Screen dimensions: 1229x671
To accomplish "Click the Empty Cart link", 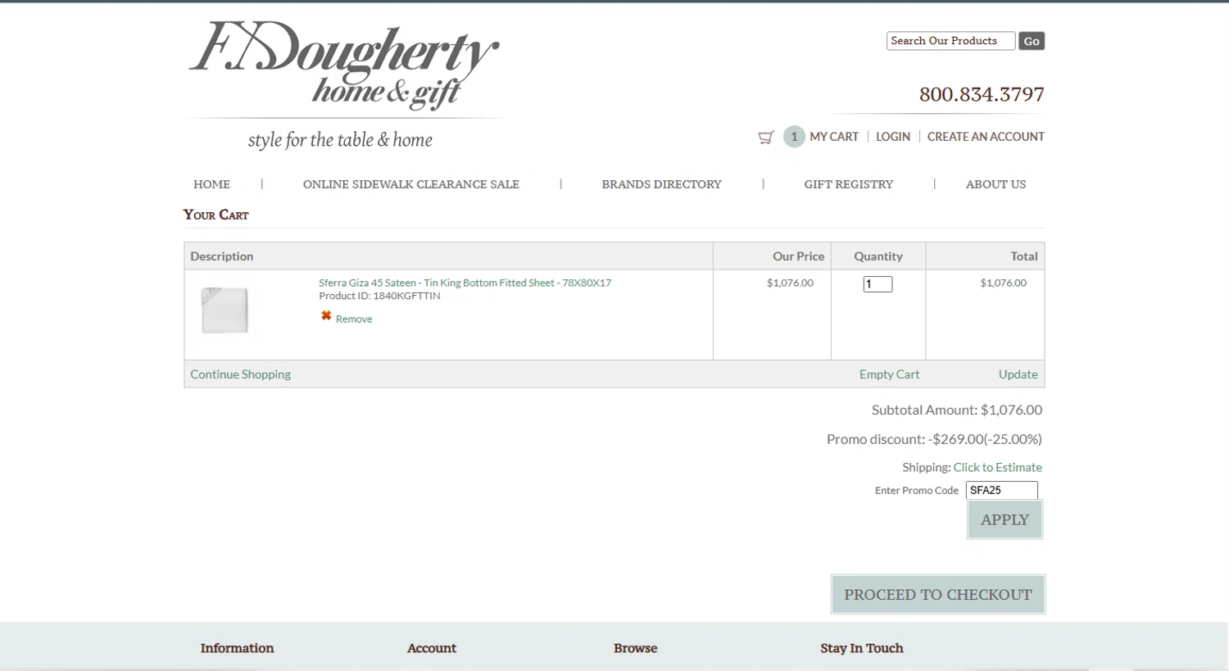I will click(889, 374).
